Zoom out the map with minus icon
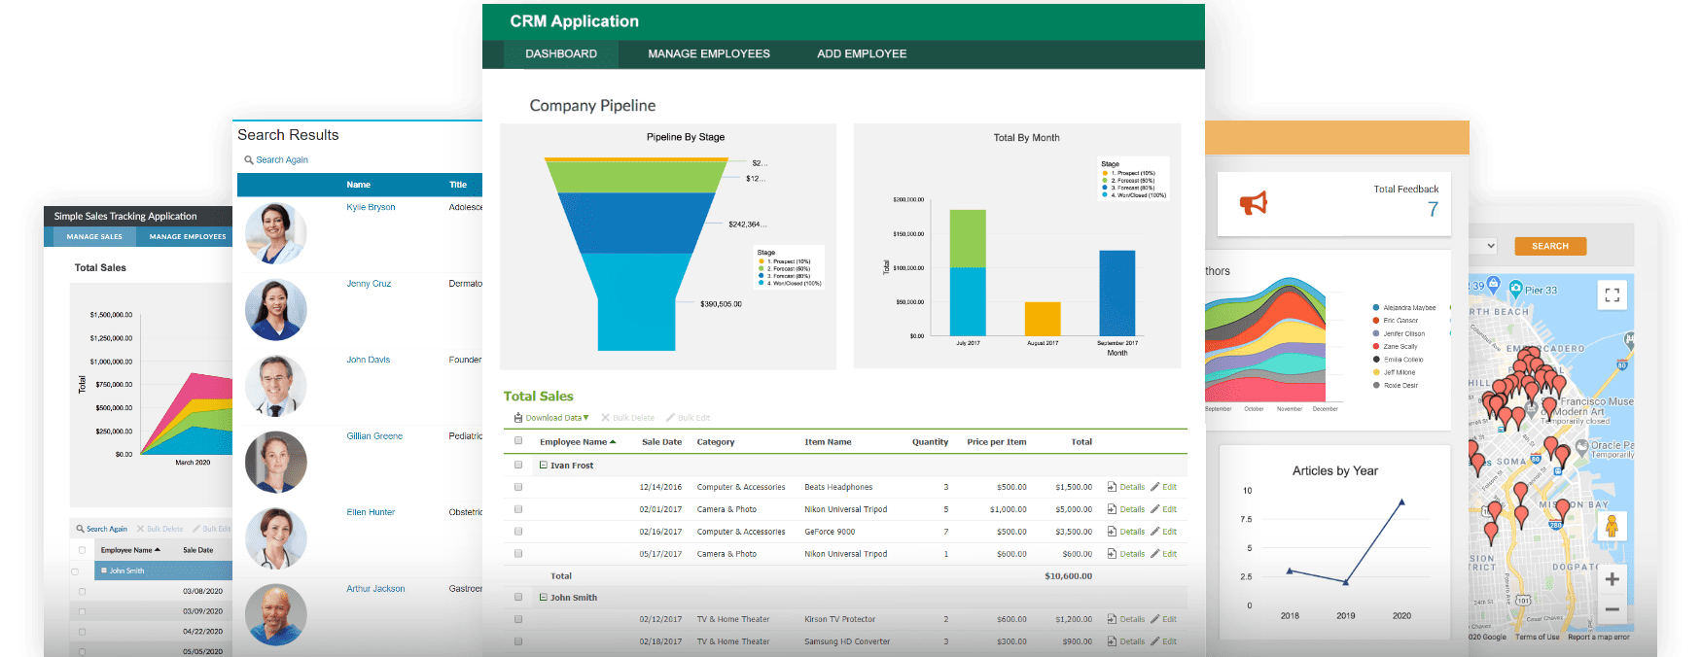Screen dimensions: 1701x657 point(1612,609)
